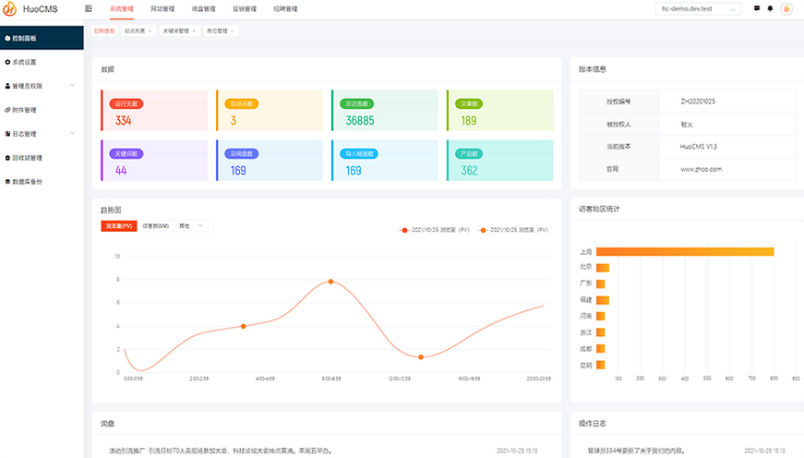
Task: Click the 广东 visitor region bar
Action: pyautogui.click(x=600, y=284)
